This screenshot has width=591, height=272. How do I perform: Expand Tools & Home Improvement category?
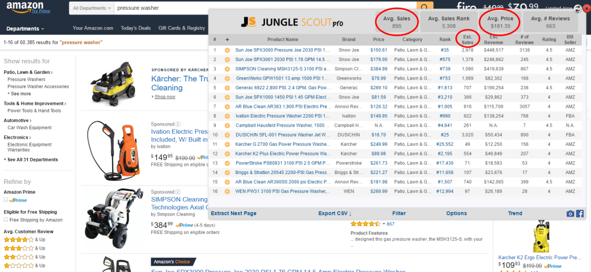click(35, 104)
